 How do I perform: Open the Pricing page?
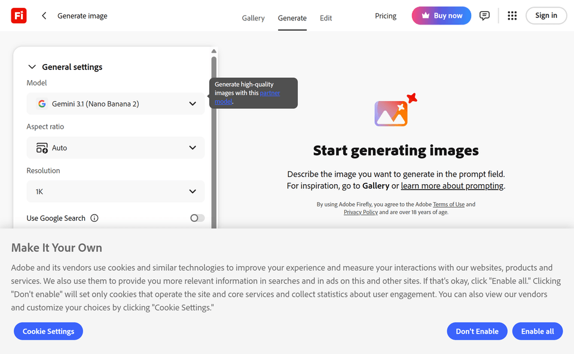click(x=386, y=16)
